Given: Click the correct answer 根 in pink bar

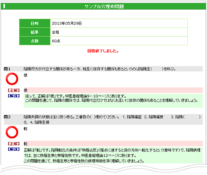Looking at the screenshot, I should [x=25, y=90].
